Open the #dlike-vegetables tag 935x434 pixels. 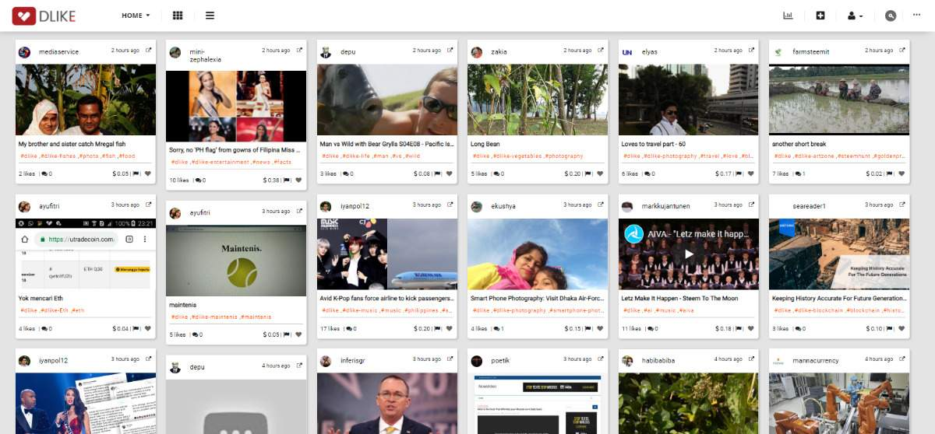coord(517,156)
